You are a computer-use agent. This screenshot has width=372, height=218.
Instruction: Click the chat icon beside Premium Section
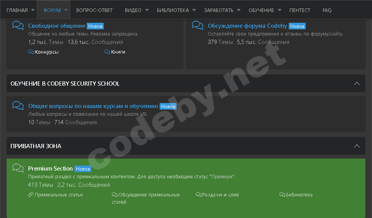pos(18,168)
